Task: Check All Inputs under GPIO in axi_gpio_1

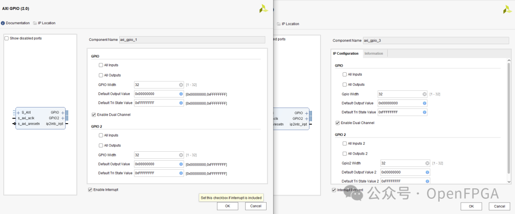Action: tap(101, 65)
